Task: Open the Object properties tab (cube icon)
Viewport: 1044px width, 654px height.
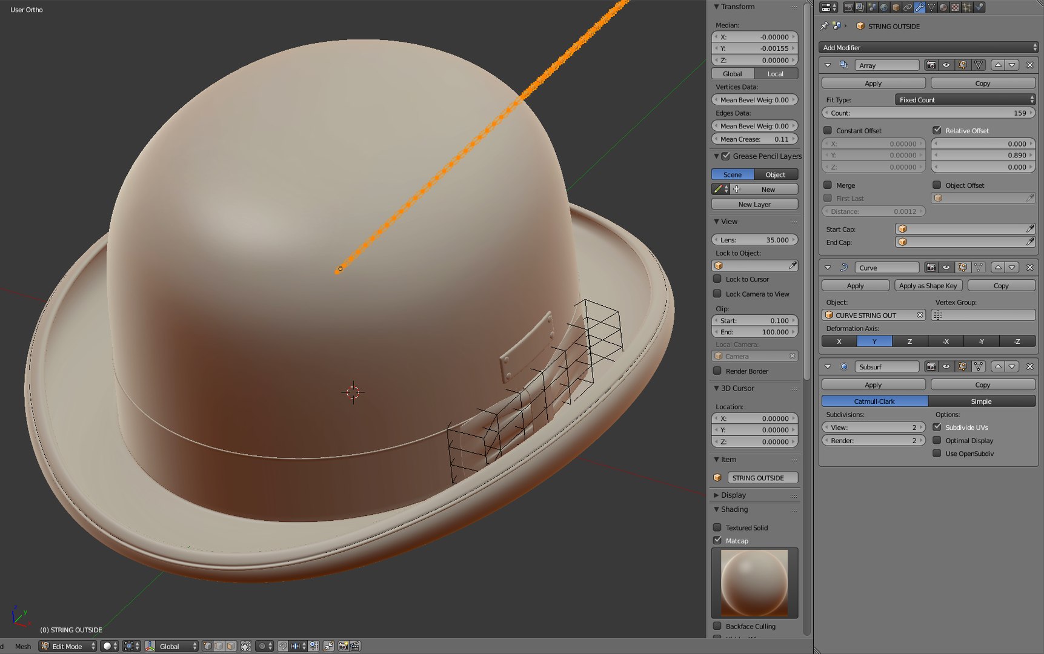Action: pyautogui.click(x=896, y=7)
